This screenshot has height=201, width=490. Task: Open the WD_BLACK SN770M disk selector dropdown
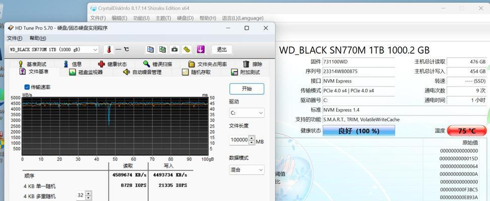coord(53,50)
